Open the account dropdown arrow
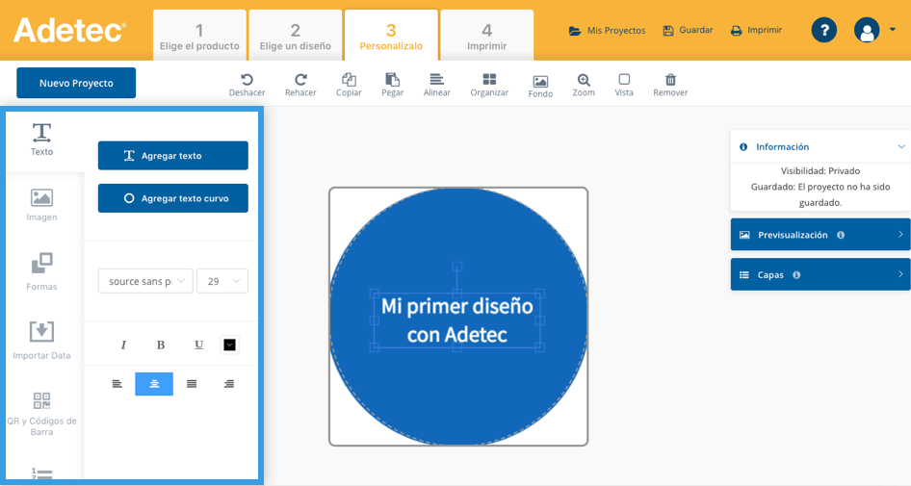This screenshot has width=911, height=486. point(893,30)
